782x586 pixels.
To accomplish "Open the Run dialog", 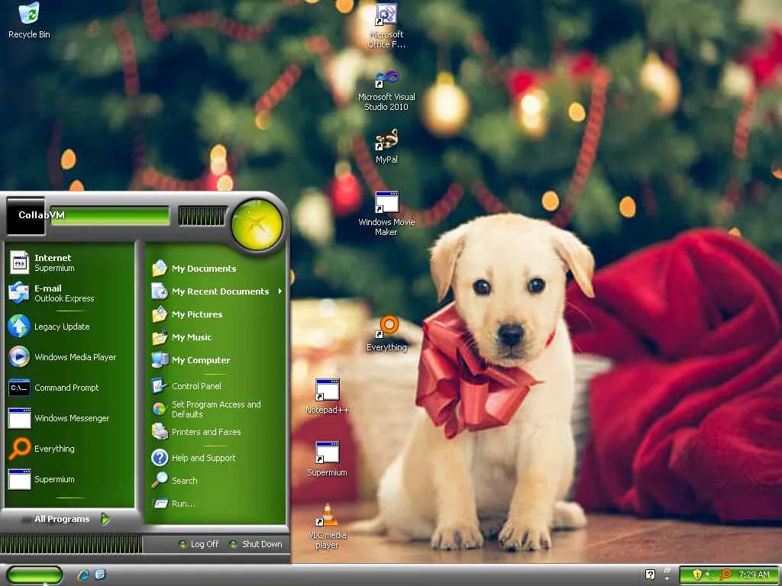I will click(x=216, y=504).
